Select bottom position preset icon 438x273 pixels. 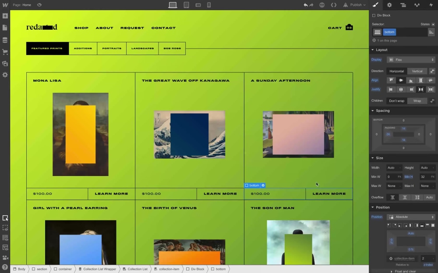422,225
